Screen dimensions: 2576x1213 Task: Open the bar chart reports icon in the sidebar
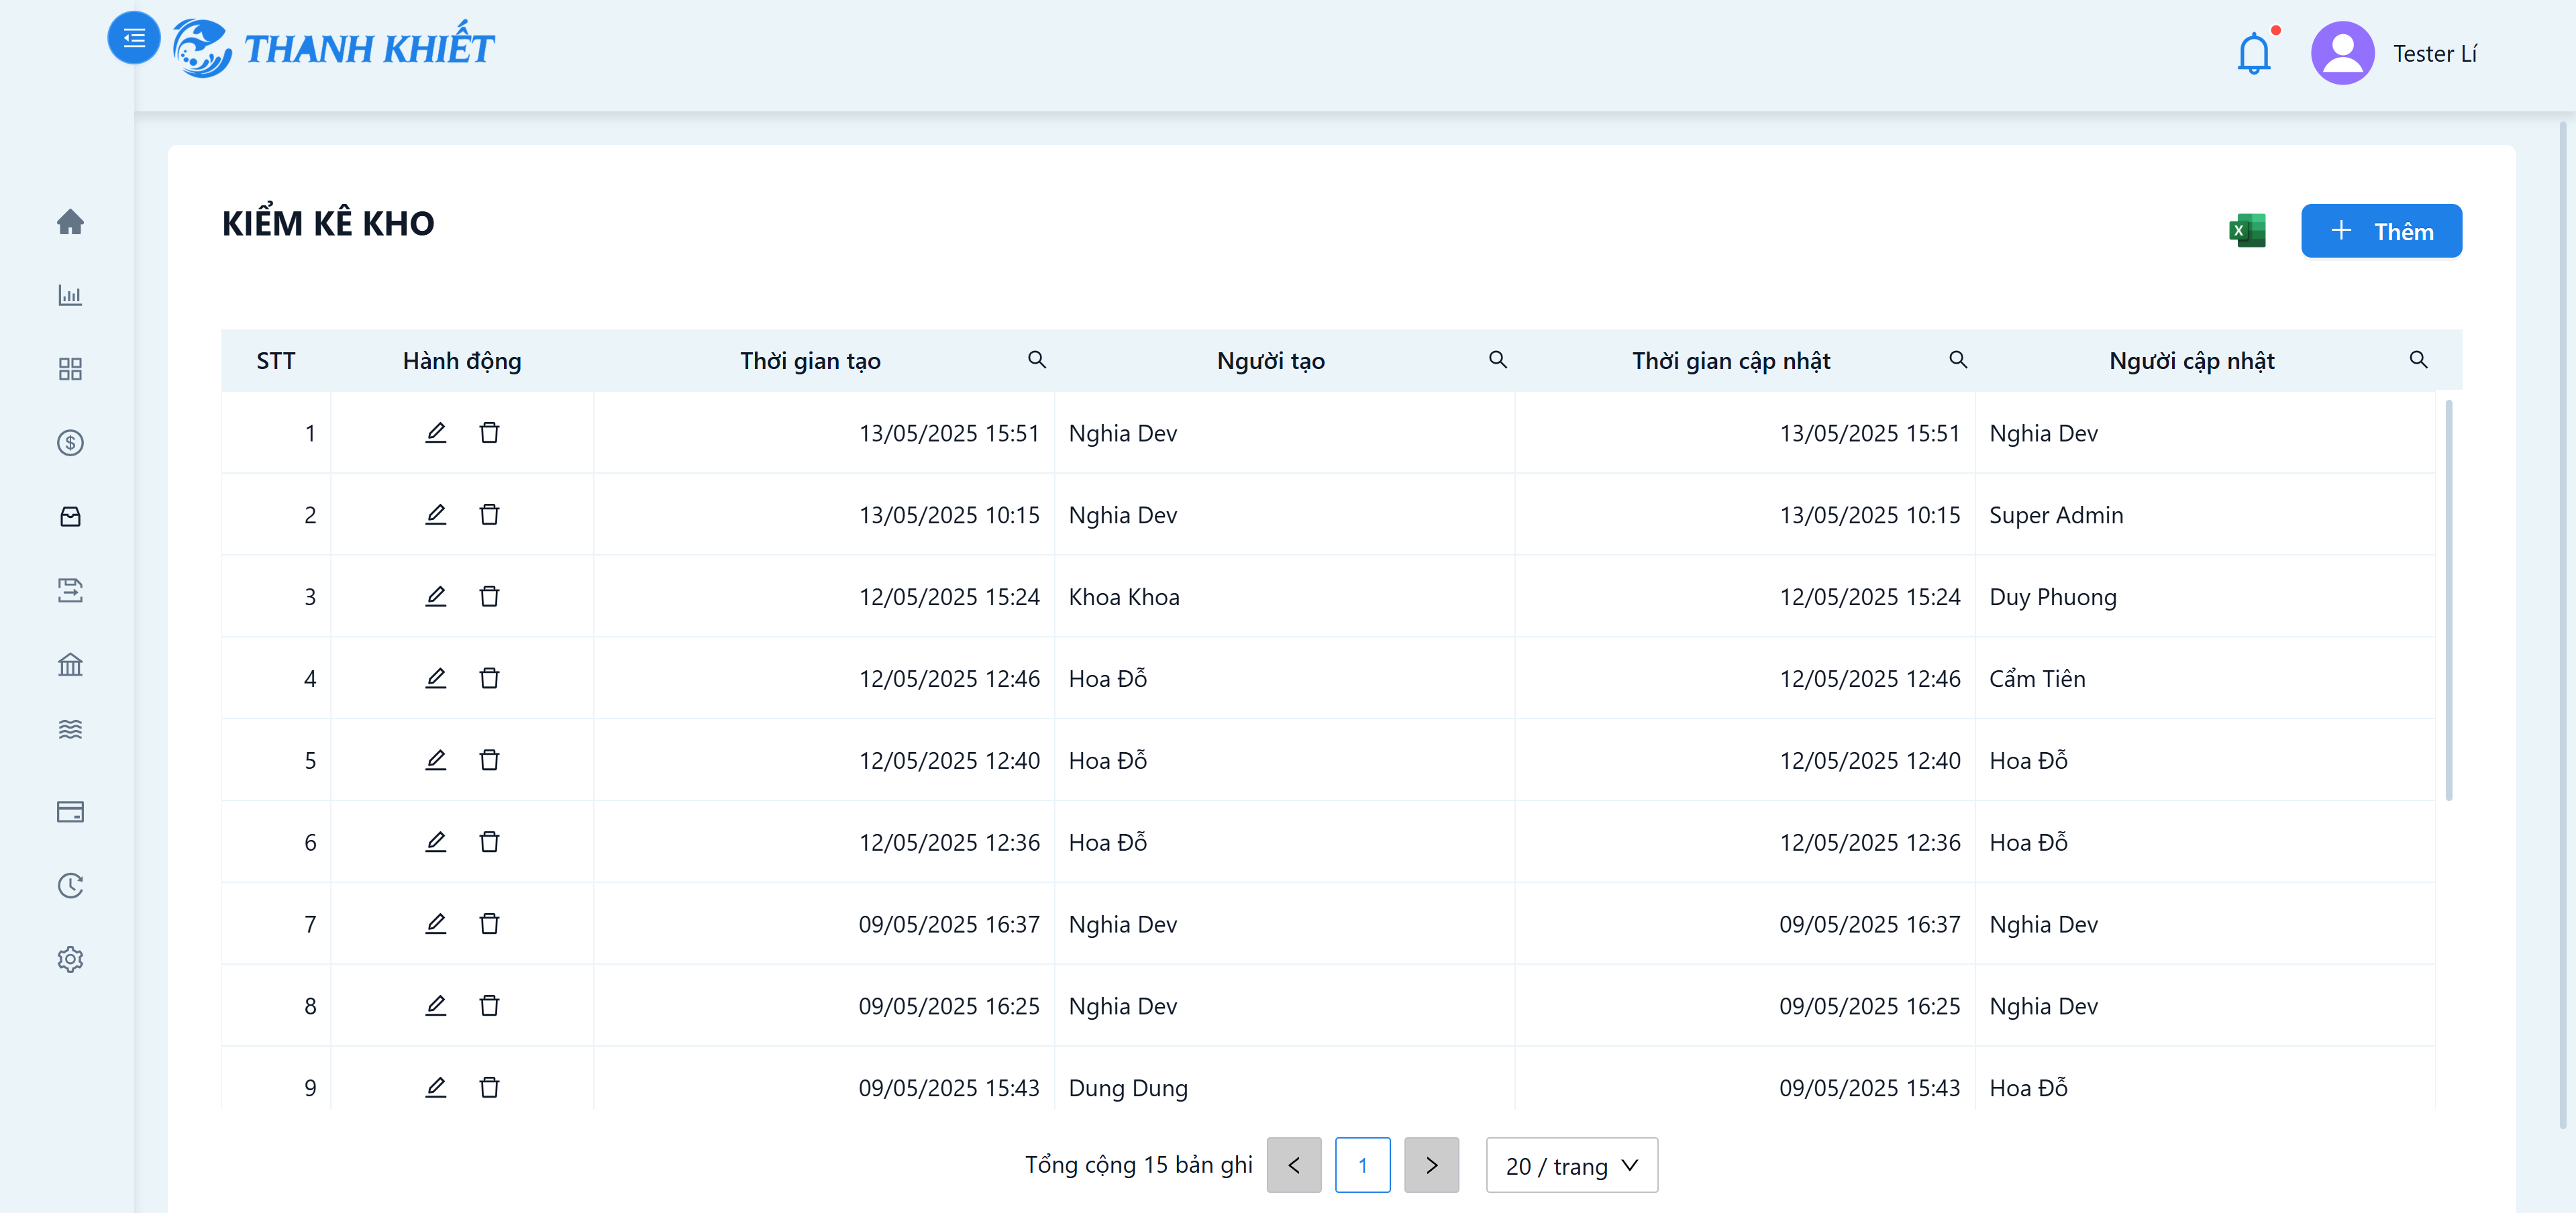click(x=70, y=295)
